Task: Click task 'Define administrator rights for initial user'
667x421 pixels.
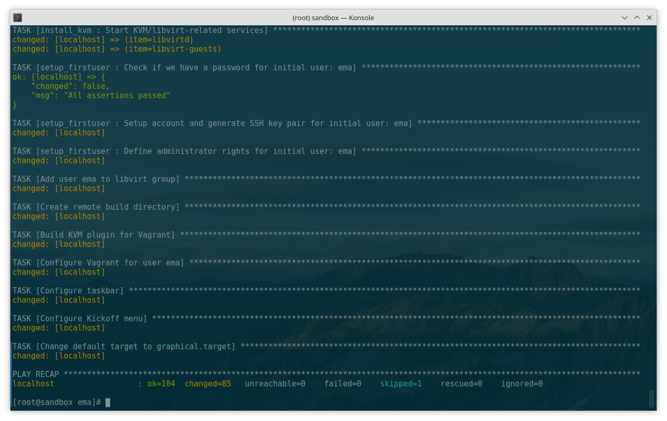Action: (x=326, y=151)
